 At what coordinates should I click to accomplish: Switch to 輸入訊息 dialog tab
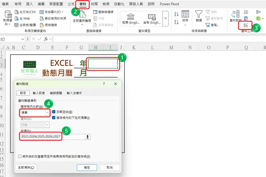pyautogui.click(x=39, y=93)
